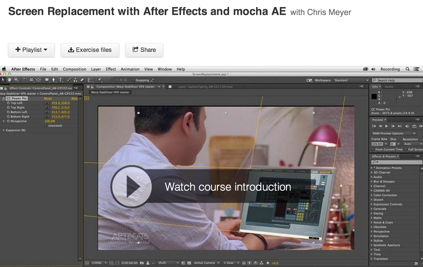Click the Search Help field

click(397, 80)
